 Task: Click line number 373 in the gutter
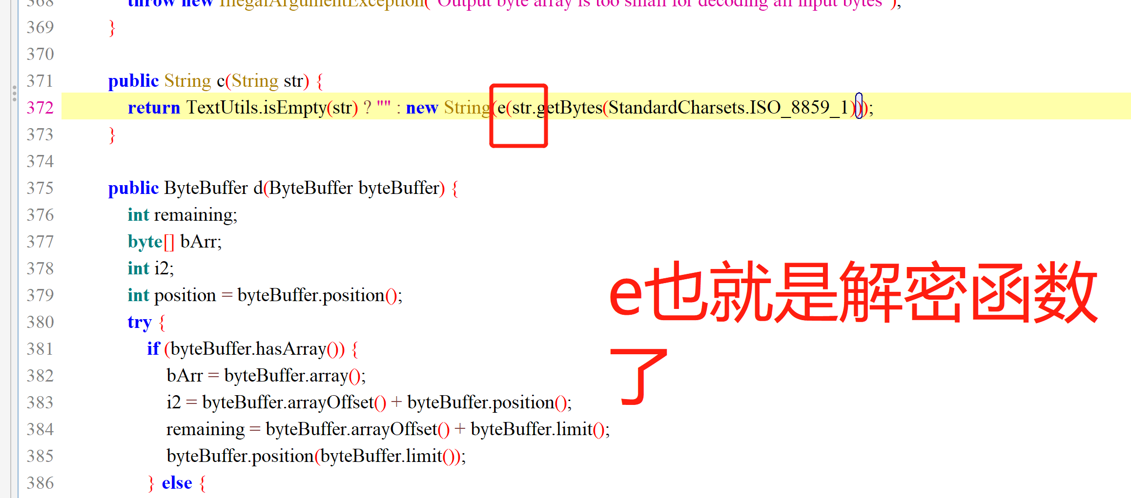click(x=40, y=134)
